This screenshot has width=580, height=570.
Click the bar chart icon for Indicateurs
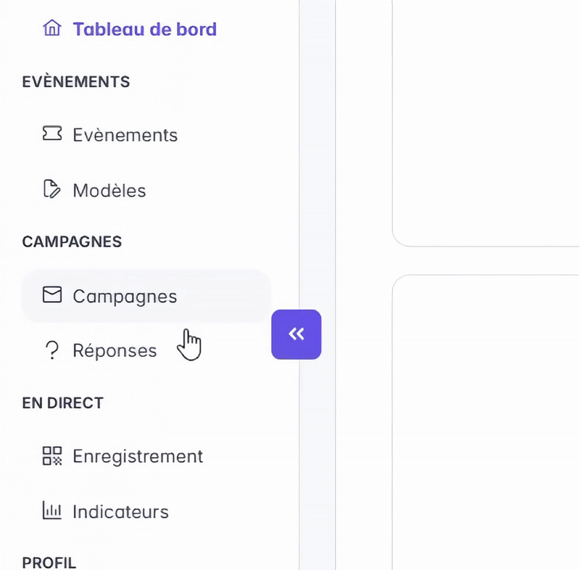tap(52, 511)
